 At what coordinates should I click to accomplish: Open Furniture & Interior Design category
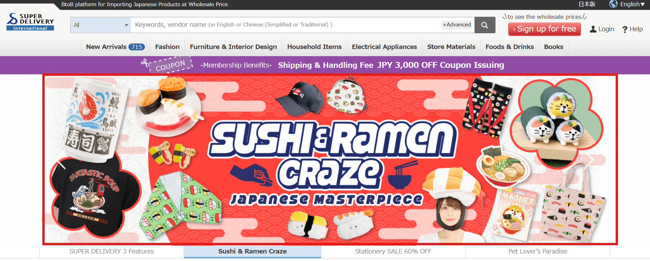click(x=233, y=47)
